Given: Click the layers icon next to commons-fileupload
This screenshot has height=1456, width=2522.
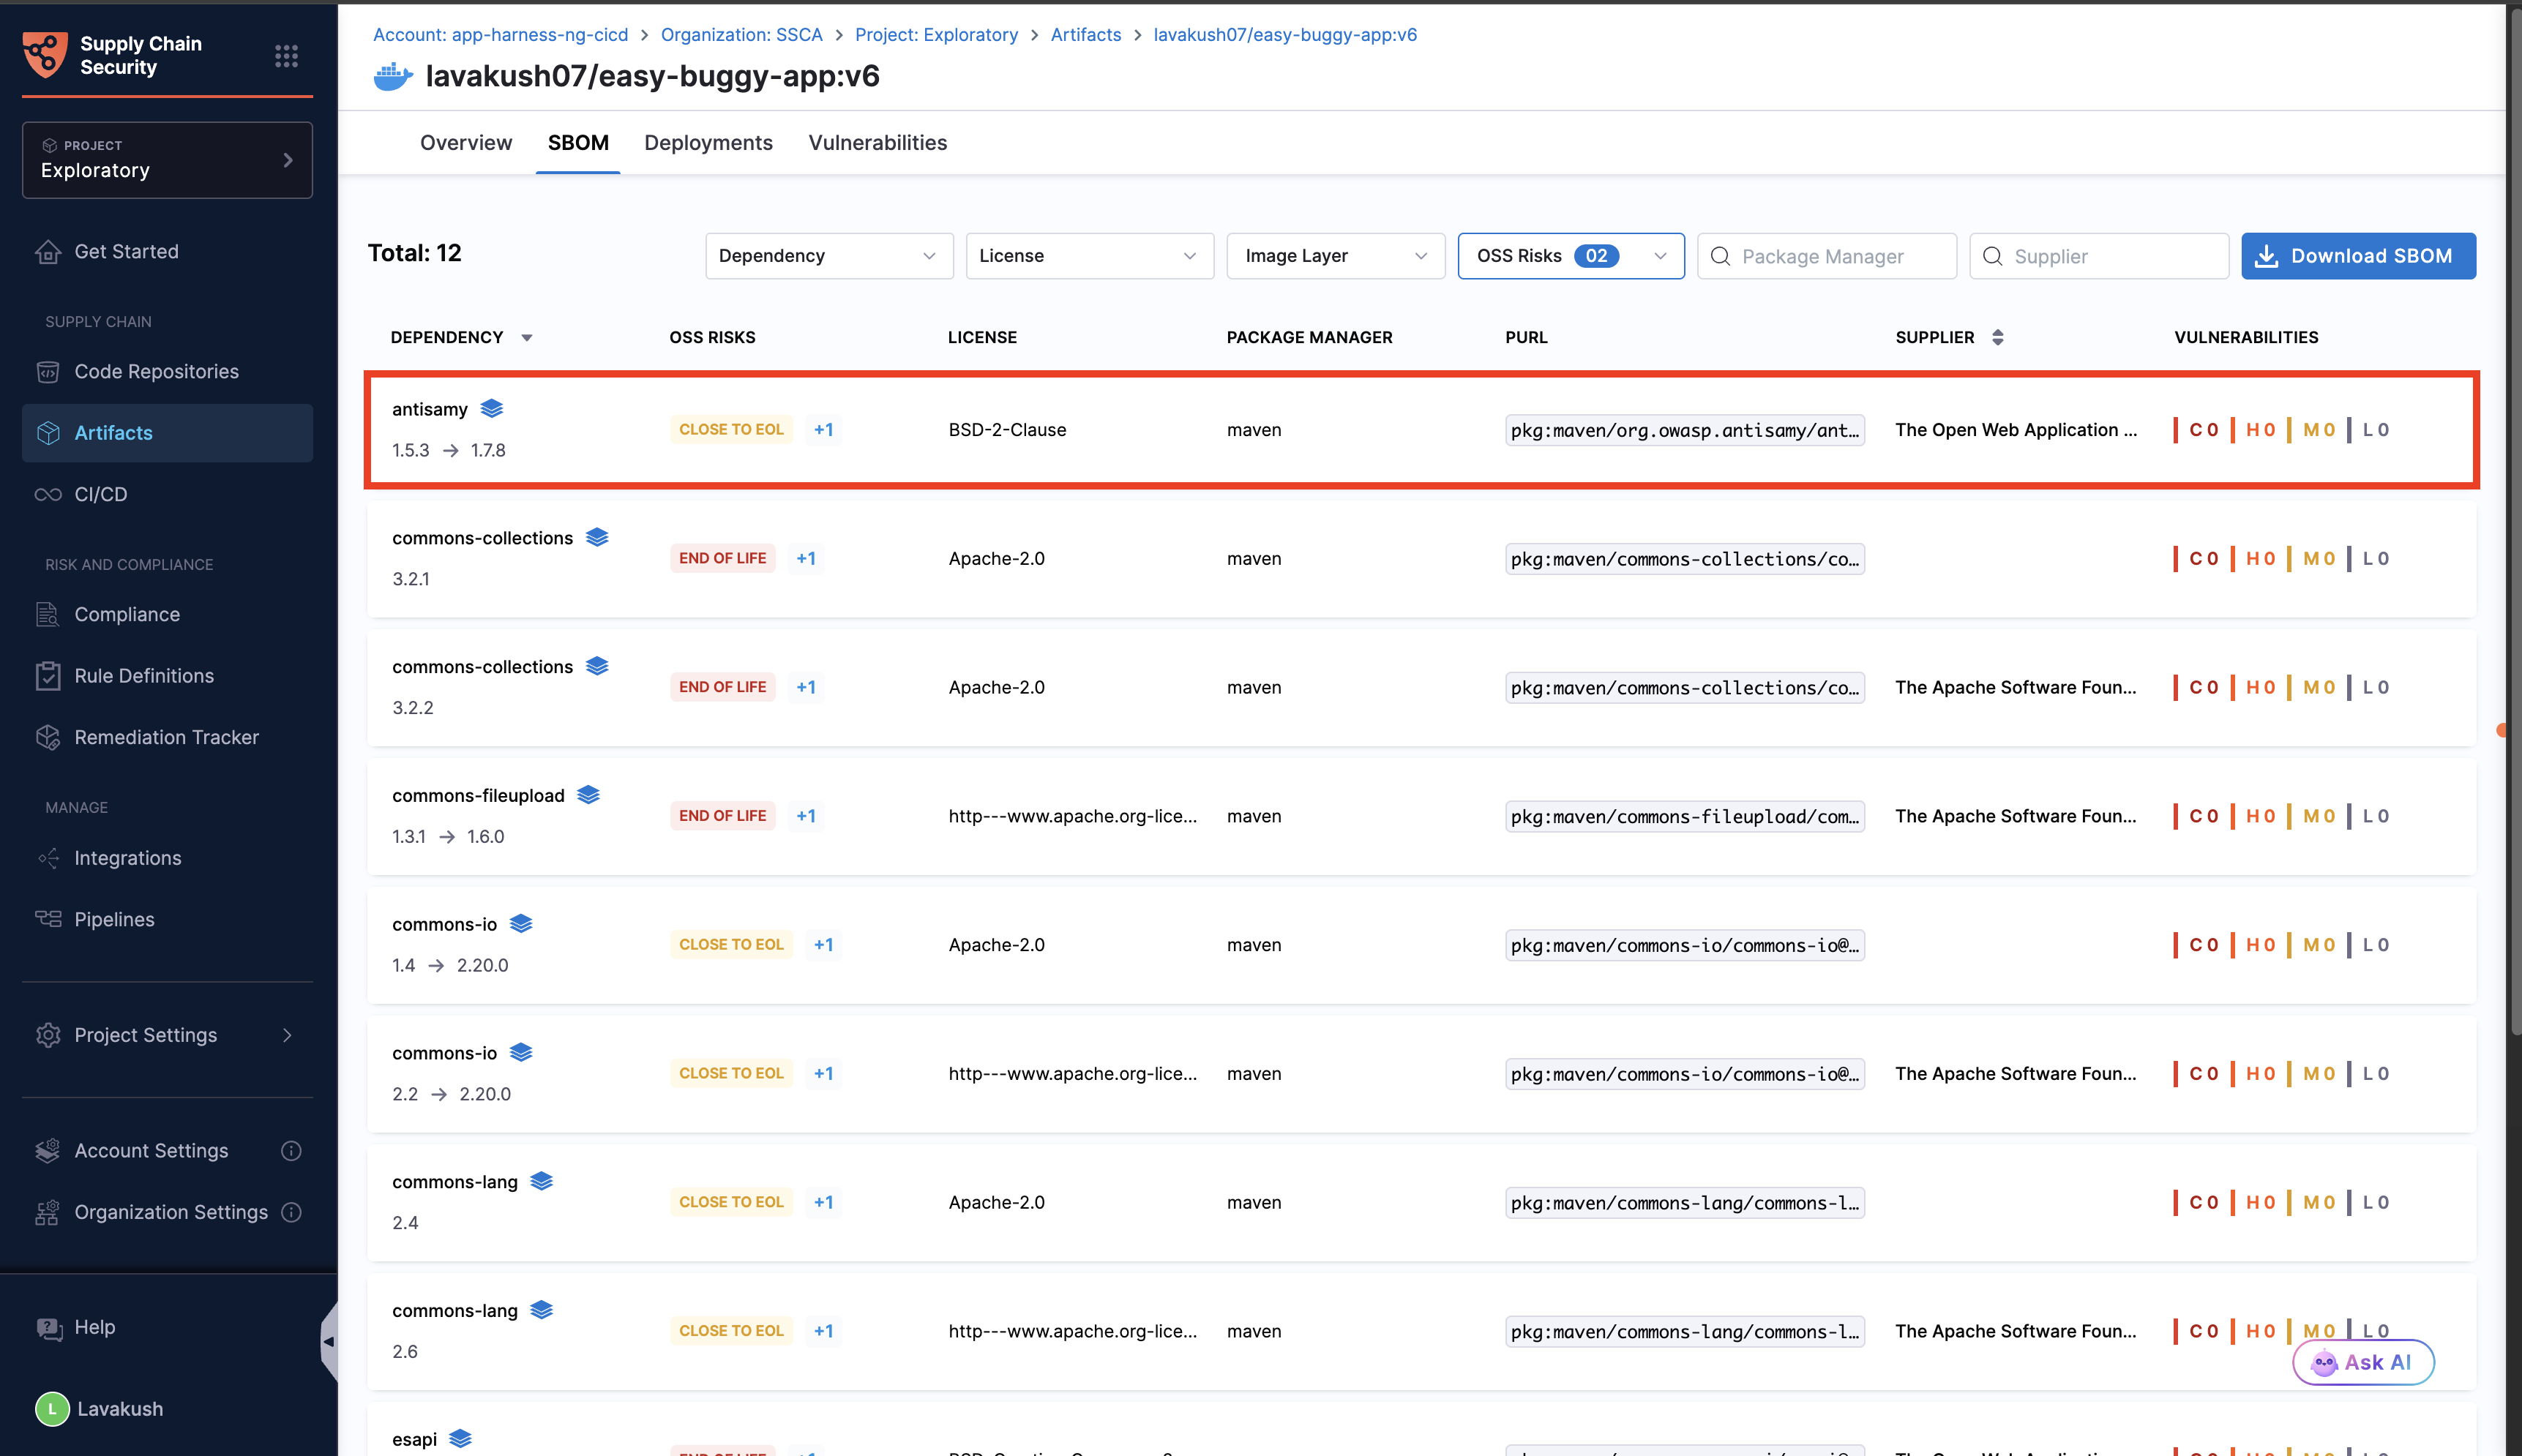Looking at the screenshot, I should (x=588, y=795).
